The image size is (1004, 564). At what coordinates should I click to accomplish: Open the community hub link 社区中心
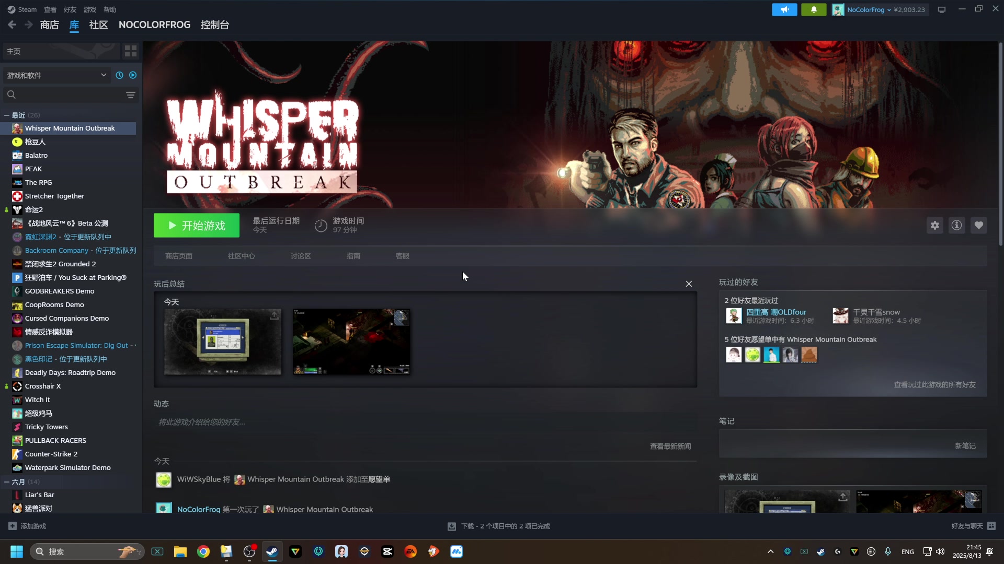(x=242, y=256)
